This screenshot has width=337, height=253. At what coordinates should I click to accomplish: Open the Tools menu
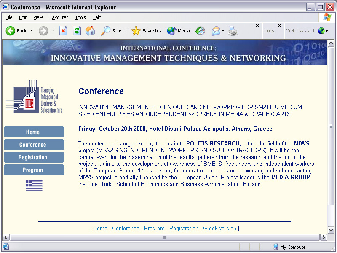pyautogui.click(x=80, y=17)
